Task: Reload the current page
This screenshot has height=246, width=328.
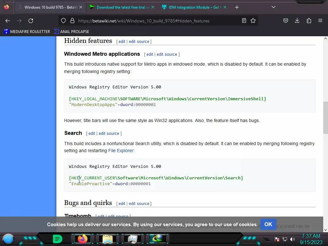Action: tap(31, 21)
